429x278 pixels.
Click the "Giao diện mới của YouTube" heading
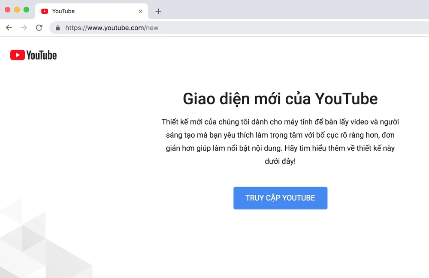tap(280, 99)
